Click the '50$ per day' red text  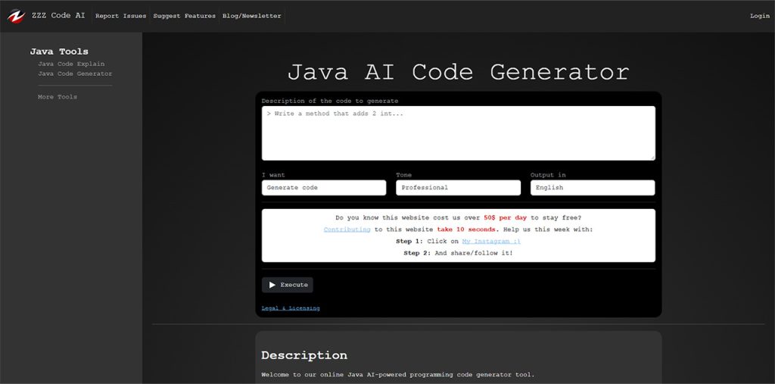[x=505, y=217]
